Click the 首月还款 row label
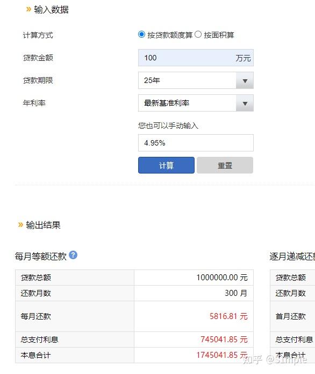Image resolution: width=315 pixels, height=374 pixels. (290, 316)
